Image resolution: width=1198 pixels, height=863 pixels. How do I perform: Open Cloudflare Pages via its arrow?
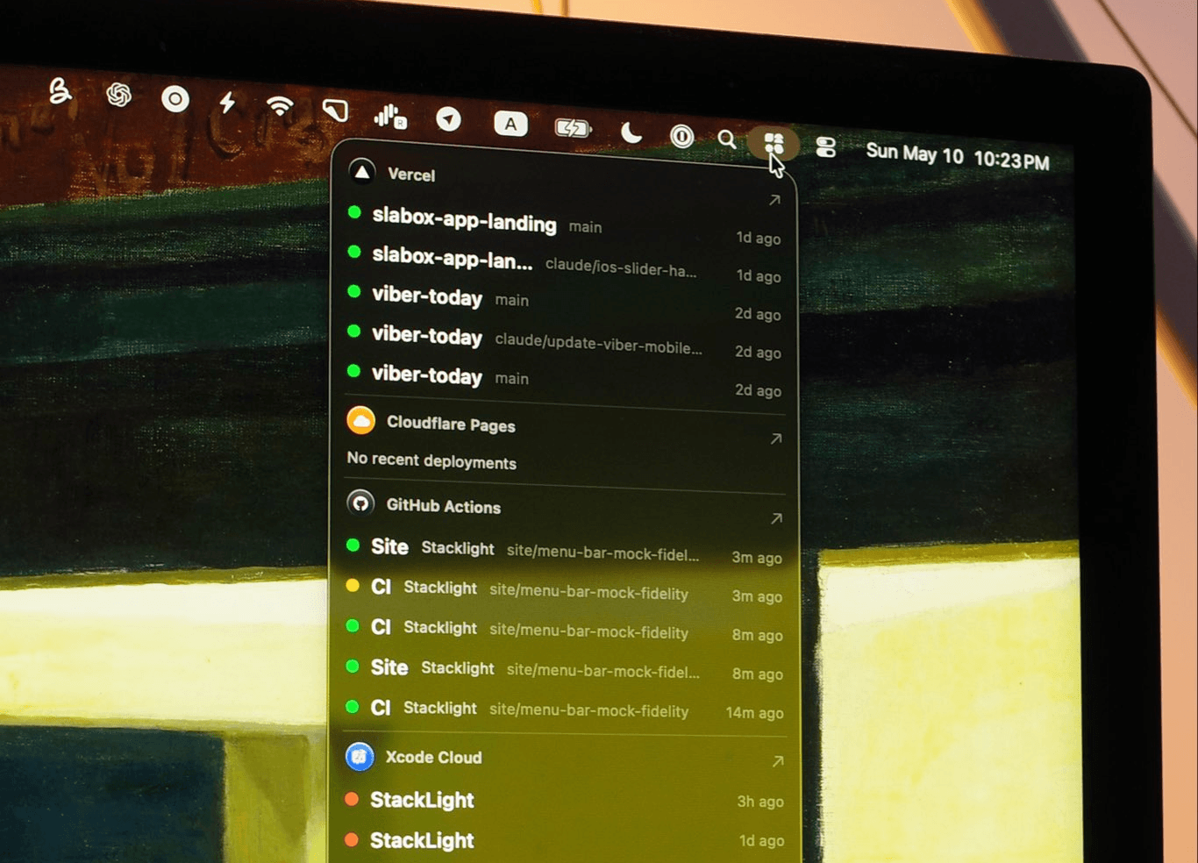pyautogui.click(x=776, y=439)
